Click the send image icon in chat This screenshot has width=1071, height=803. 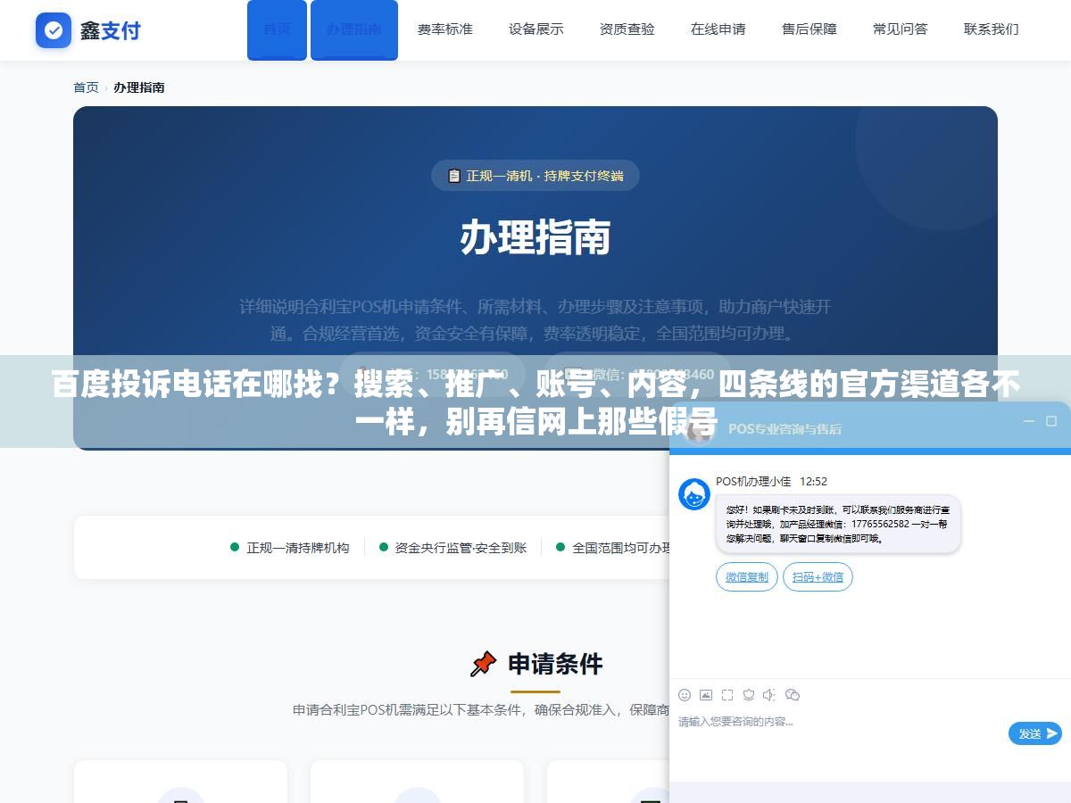coord(706,695)
